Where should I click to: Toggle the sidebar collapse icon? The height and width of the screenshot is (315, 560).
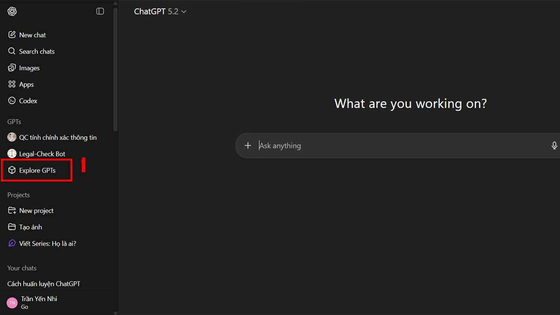(x=100, y=11)
